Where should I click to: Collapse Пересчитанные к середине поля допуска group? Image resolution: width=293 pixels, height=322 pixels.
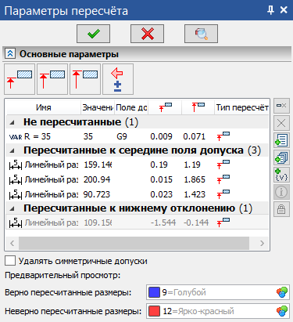[13, 150]
